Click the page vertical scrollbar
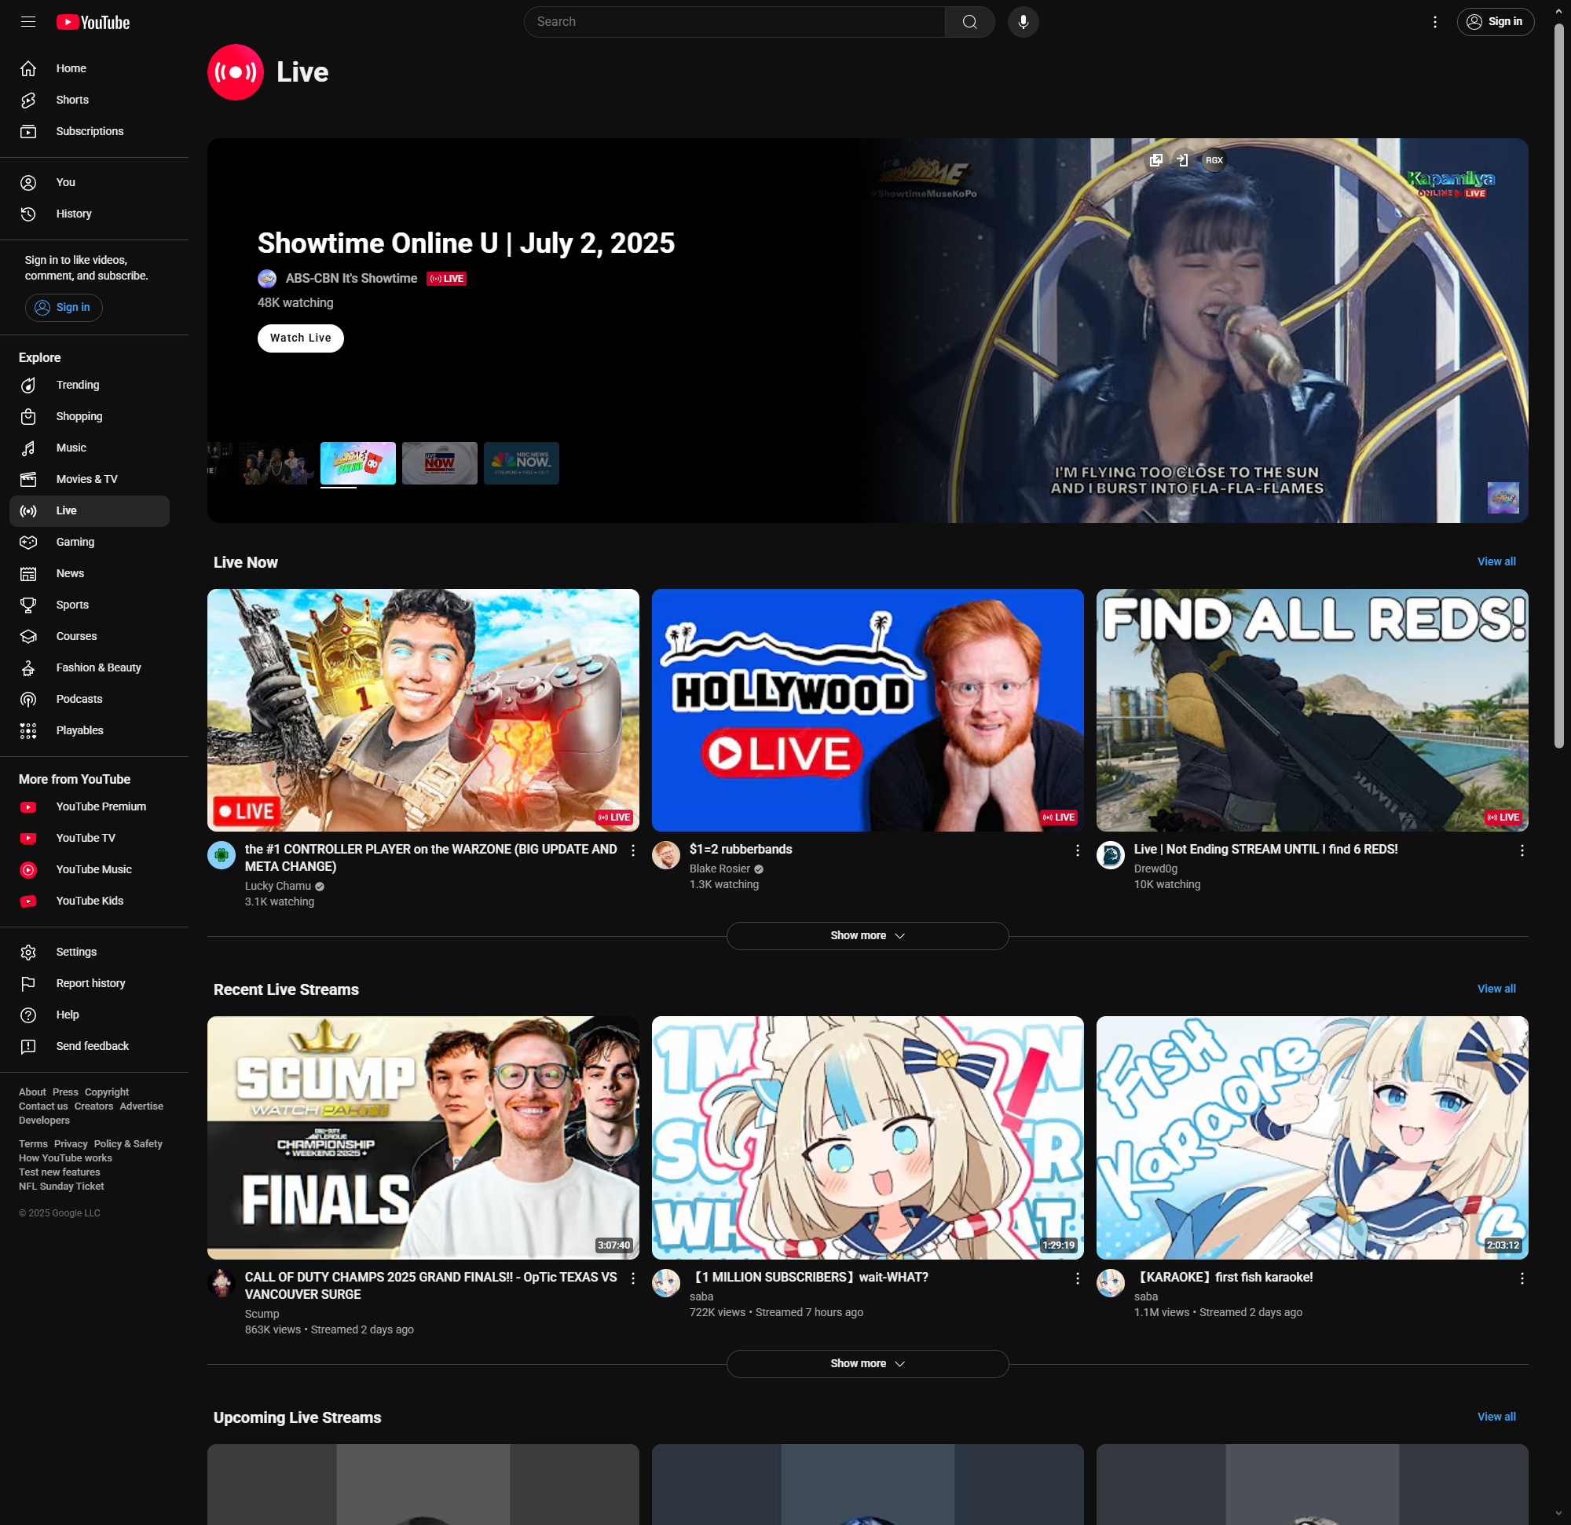Viewport: 1571px width, 1525px height. [x=1558, y=385]
